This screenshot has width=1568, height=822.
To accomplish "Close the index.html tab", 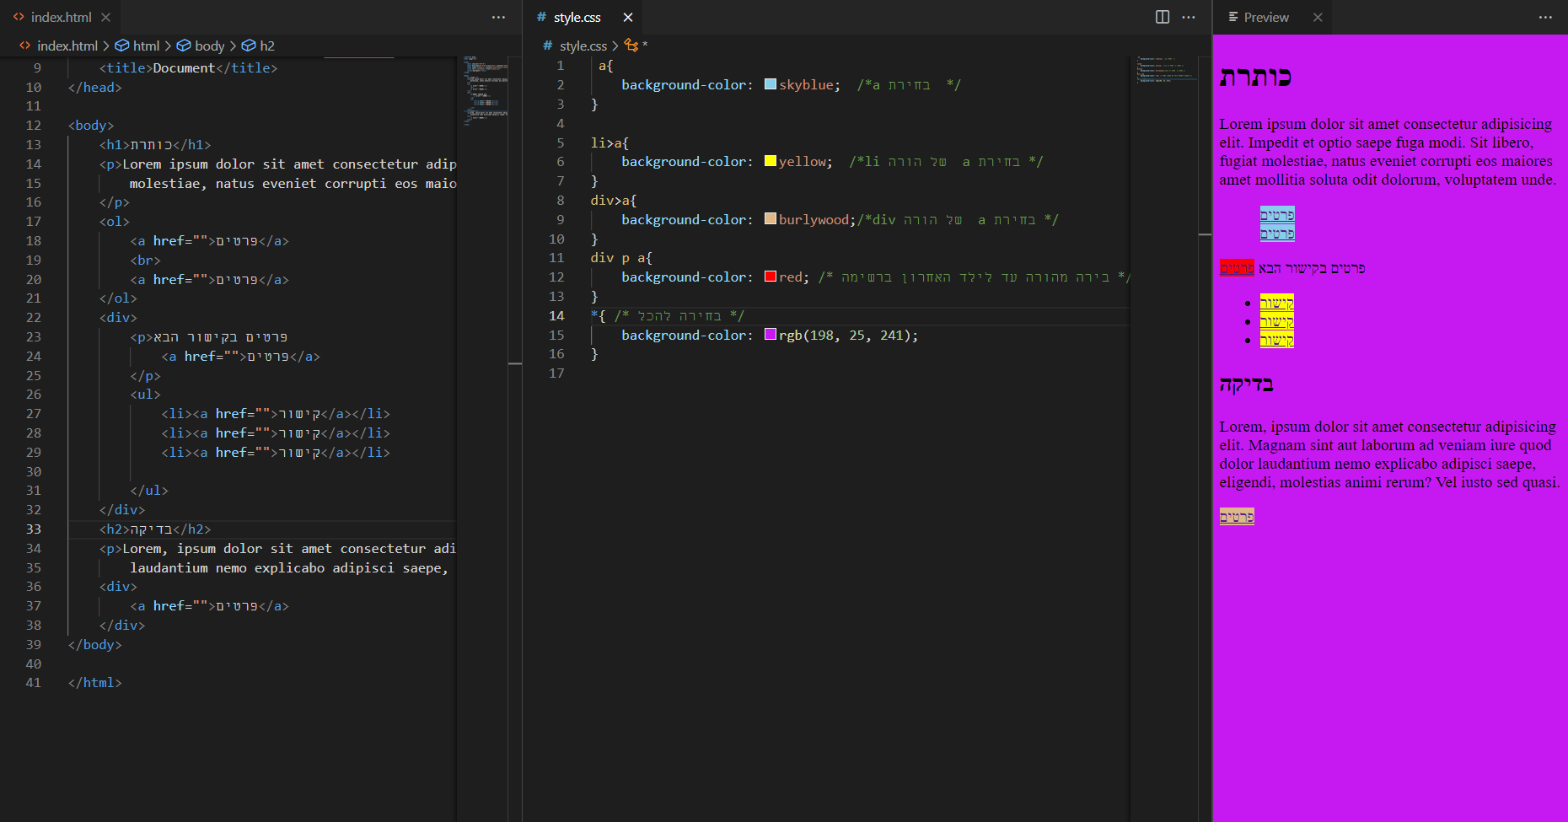I will 105,17.
